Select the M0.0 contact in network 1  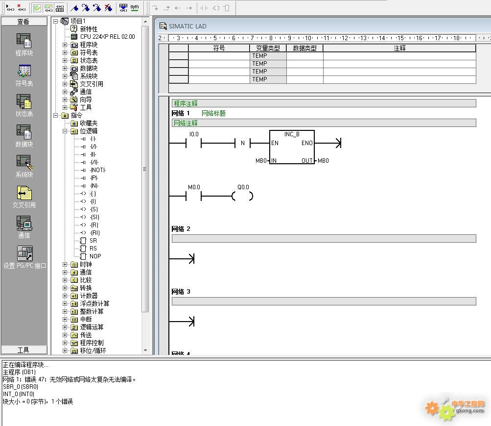(x=193, y=196)
